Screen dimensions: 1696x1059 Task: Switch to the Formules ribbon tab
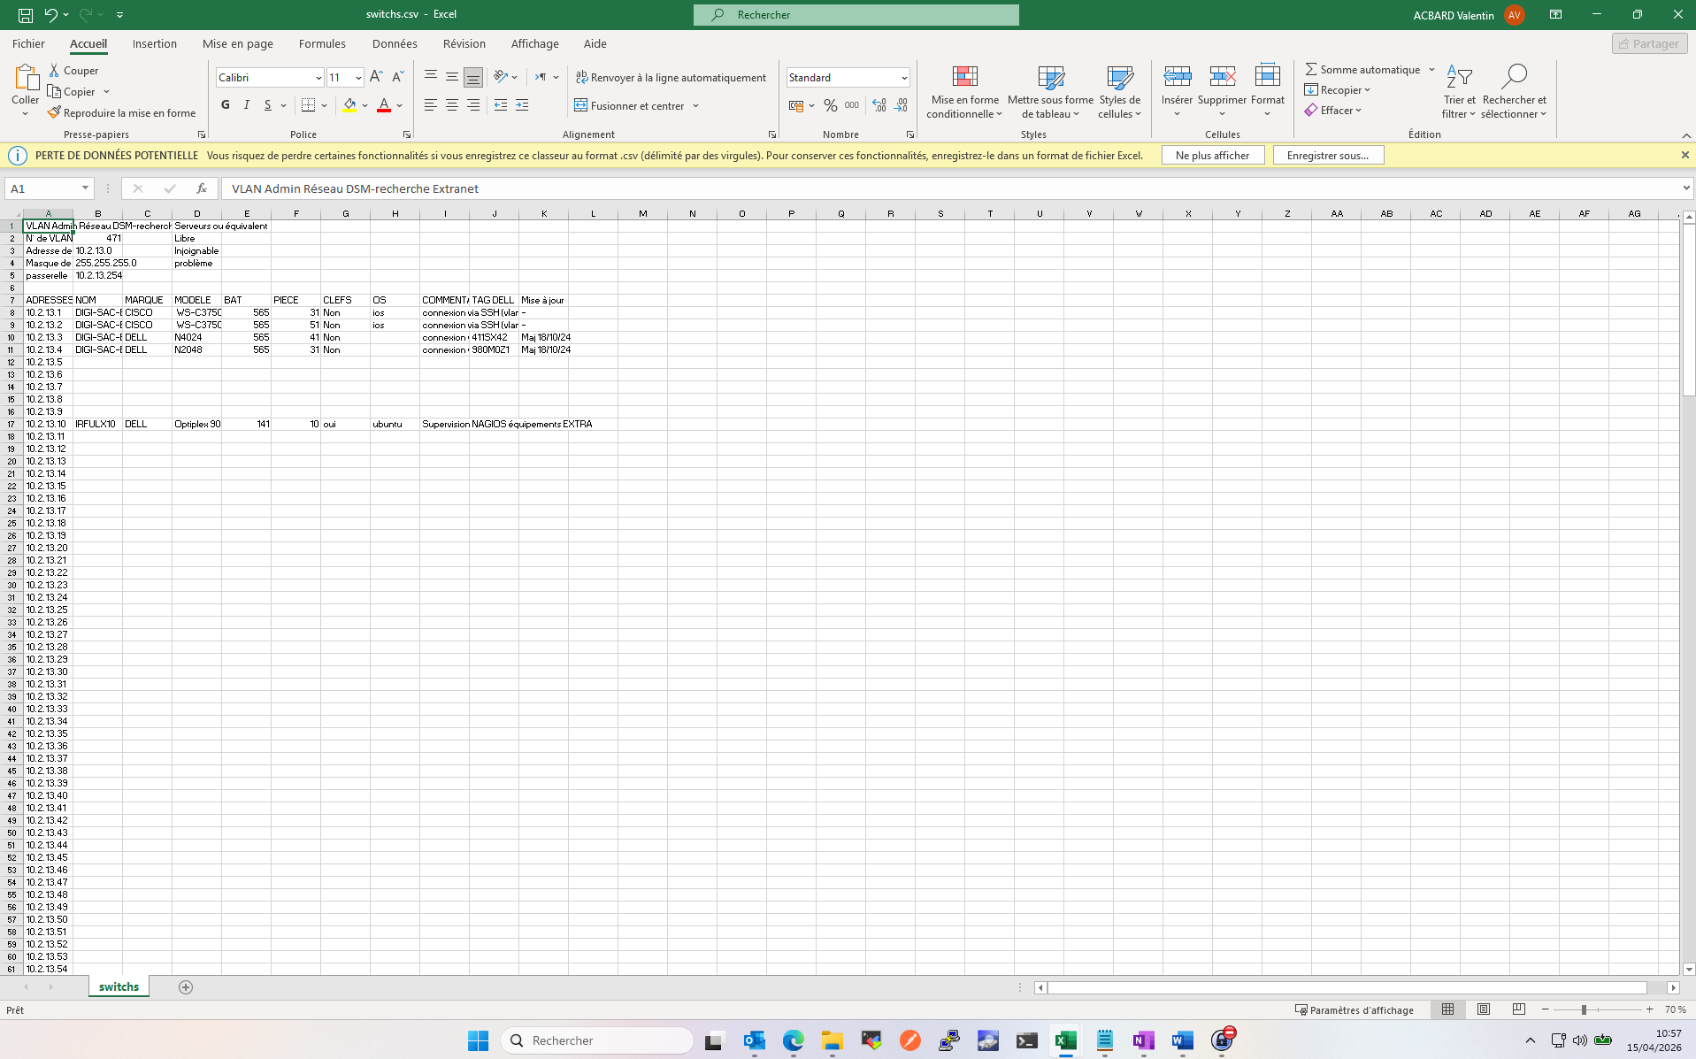[322, 44]
